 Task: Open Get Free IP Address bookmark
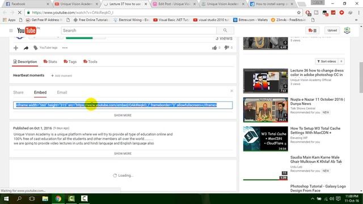pyautogui.click(x=44, y=20)
